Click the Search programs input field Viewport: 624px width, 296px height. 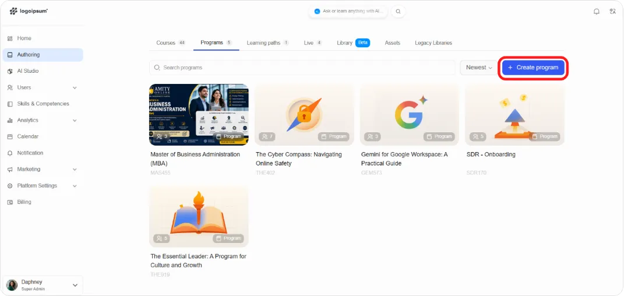coord(302,68)
